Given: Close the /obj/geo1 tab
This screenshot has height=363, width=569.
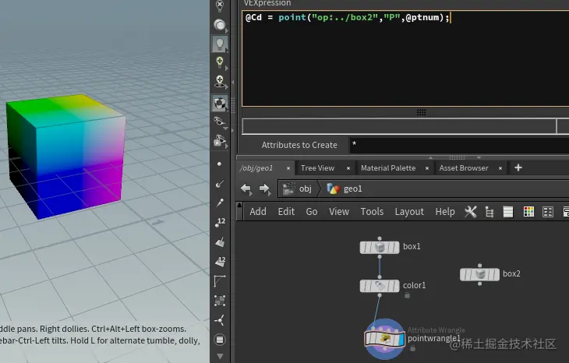Looking at the screenshot, I should (288, 168).
